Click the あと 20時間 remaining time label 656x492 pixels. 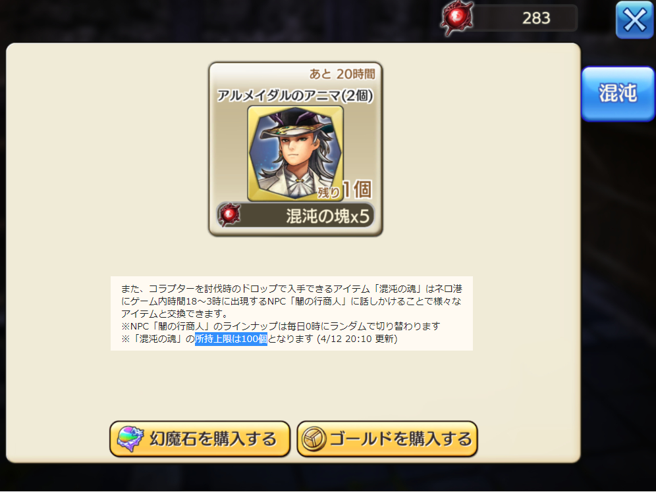342,74
